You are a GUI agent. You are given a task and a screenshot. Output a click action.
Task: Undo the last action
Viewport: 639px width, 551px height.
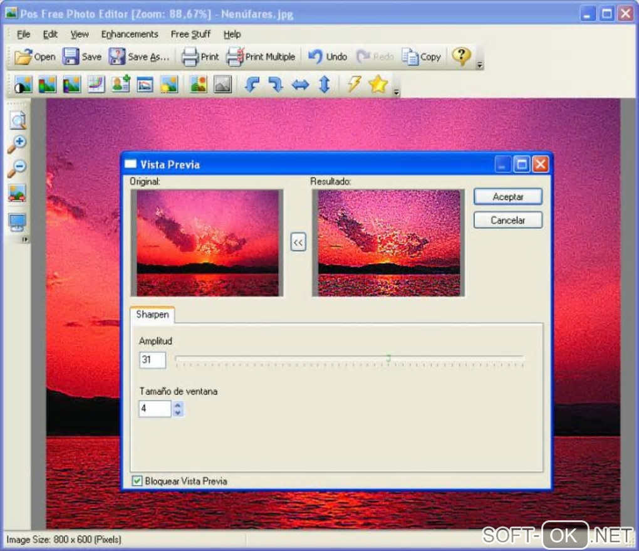tap(327, 56)
